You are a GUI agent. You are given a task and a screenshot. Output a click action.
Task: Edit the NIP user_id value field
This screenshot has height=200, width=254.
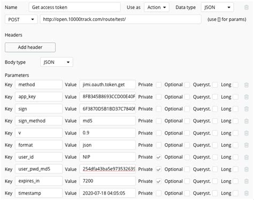(108, 157)
